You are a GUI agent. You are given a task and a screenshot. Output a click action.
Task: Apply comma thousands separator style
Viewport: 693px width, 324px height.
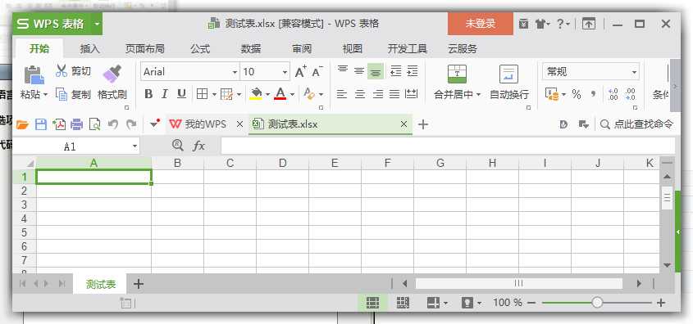593,94
